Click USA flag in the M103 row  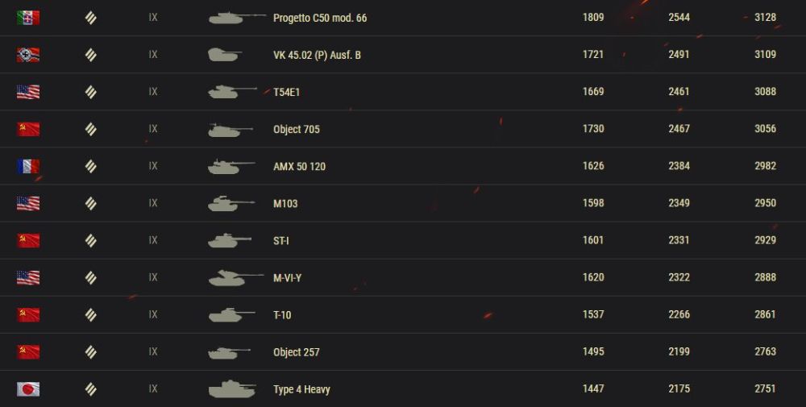pos(27,203)
